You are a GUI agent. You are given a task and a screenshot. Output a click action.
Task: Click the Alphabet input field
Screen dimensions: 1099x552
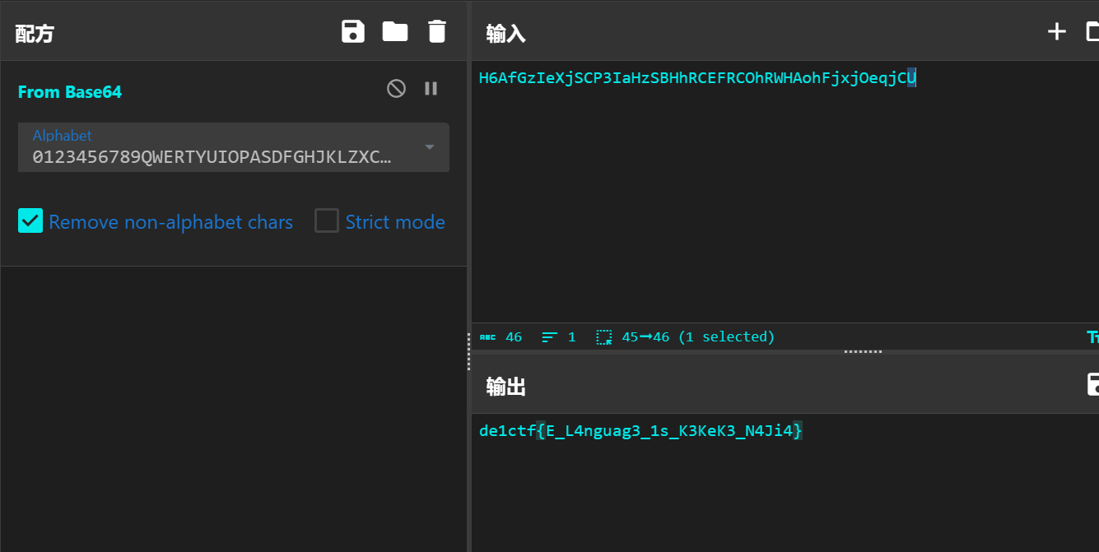[x=234, y=147]
